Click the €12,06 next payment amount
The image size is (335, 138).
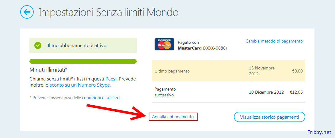(x=296, y=92)
